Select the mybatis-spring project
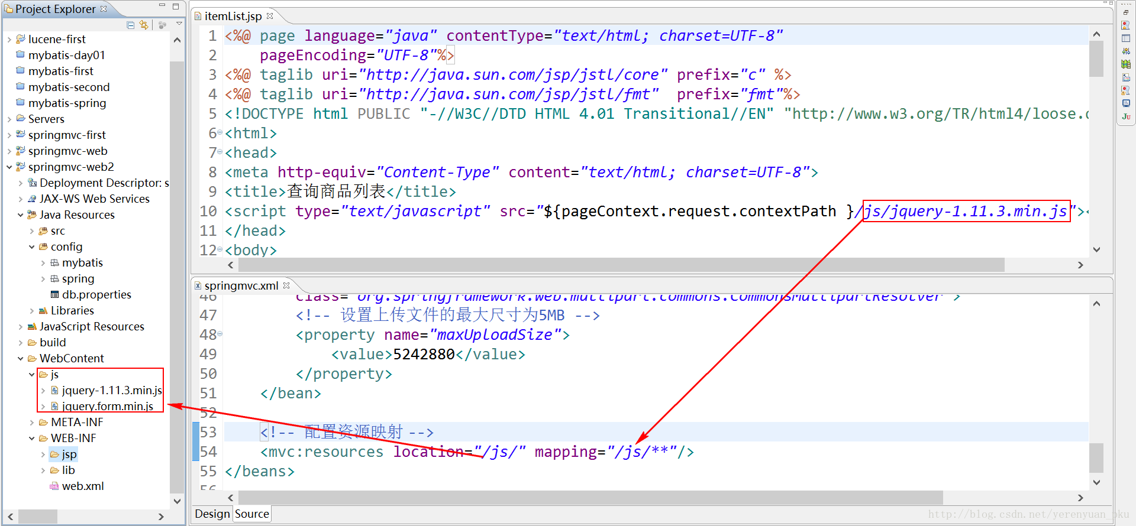This screenshot has width=1136, height=526. click(x=67, y=103)
